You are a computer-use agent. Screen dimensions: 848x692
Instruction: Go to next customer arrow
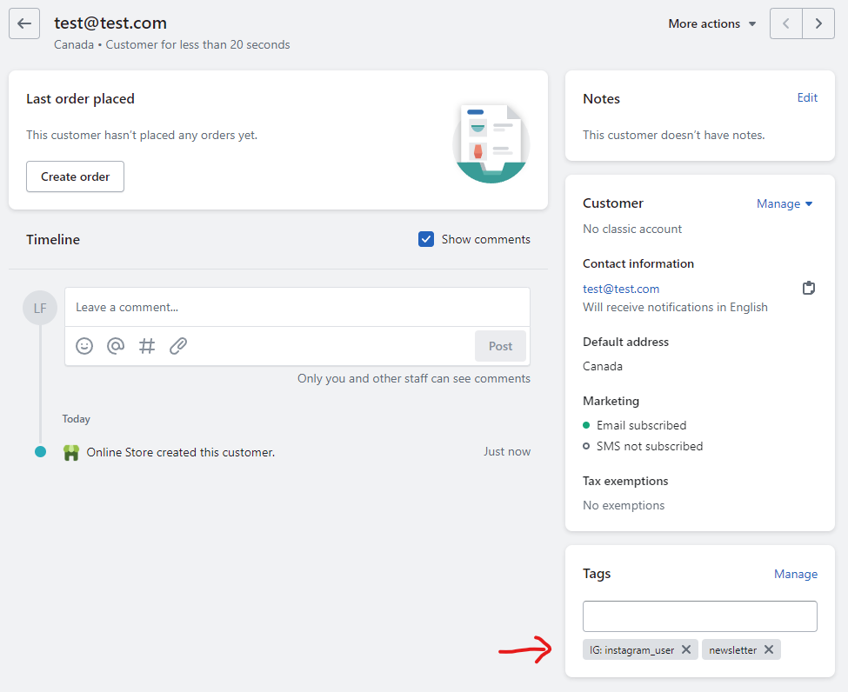818,23
